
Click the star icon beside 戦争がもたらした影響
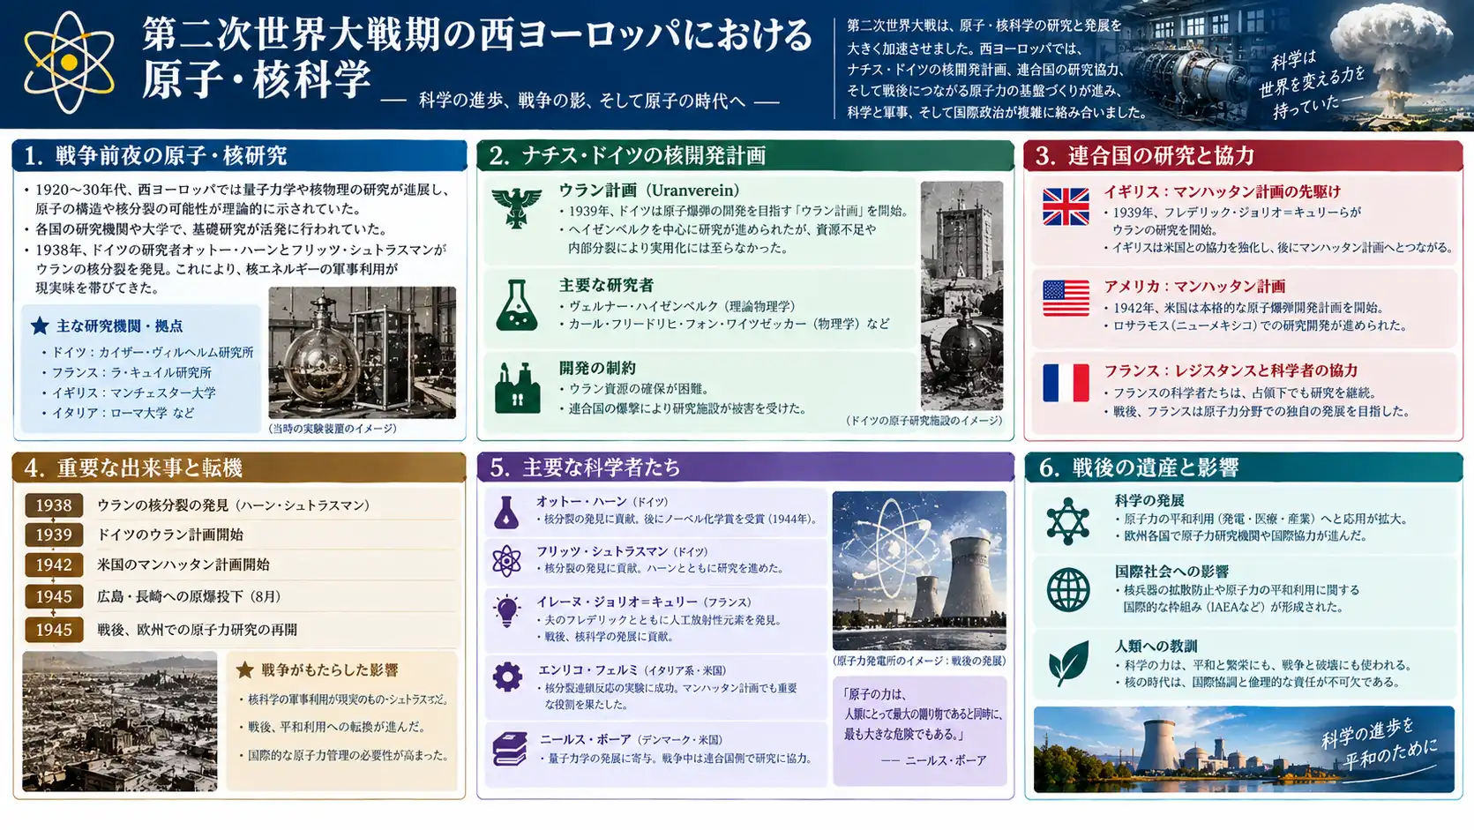pos(245,670)
